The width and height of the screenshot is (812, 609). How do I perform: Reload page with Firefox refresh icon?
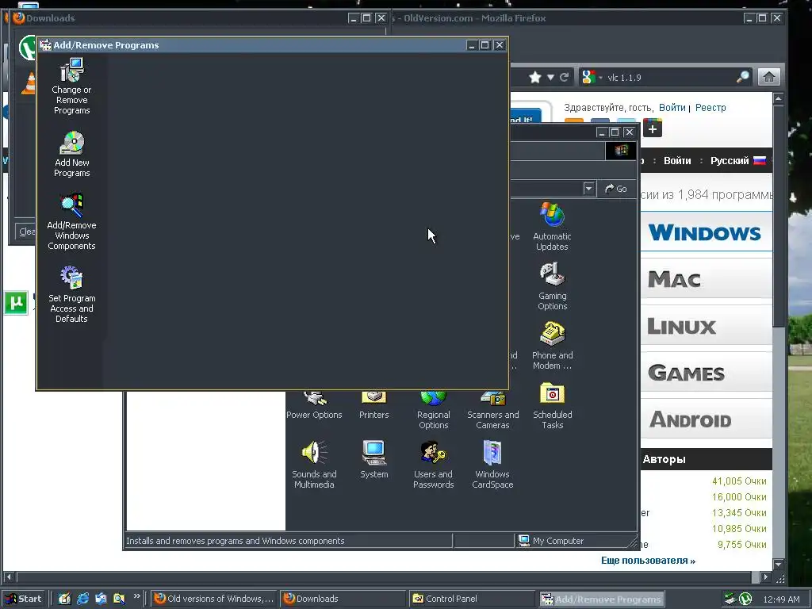565,77
